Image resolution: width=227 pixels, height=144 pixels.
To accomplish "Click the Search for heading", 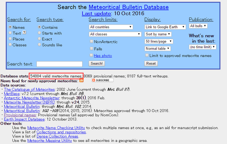I will click(x=19, y=19).
